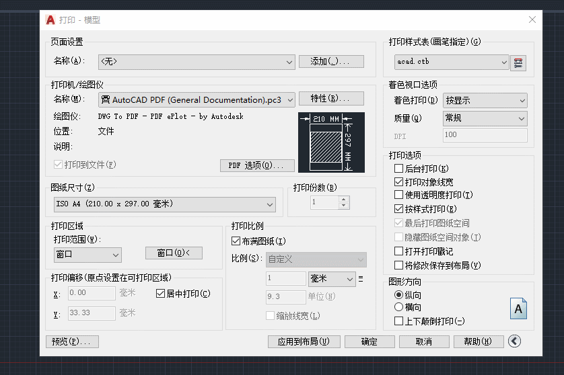Click the plot style table editor icon
The height and width of the screenshot is (375, 564).
518,62
